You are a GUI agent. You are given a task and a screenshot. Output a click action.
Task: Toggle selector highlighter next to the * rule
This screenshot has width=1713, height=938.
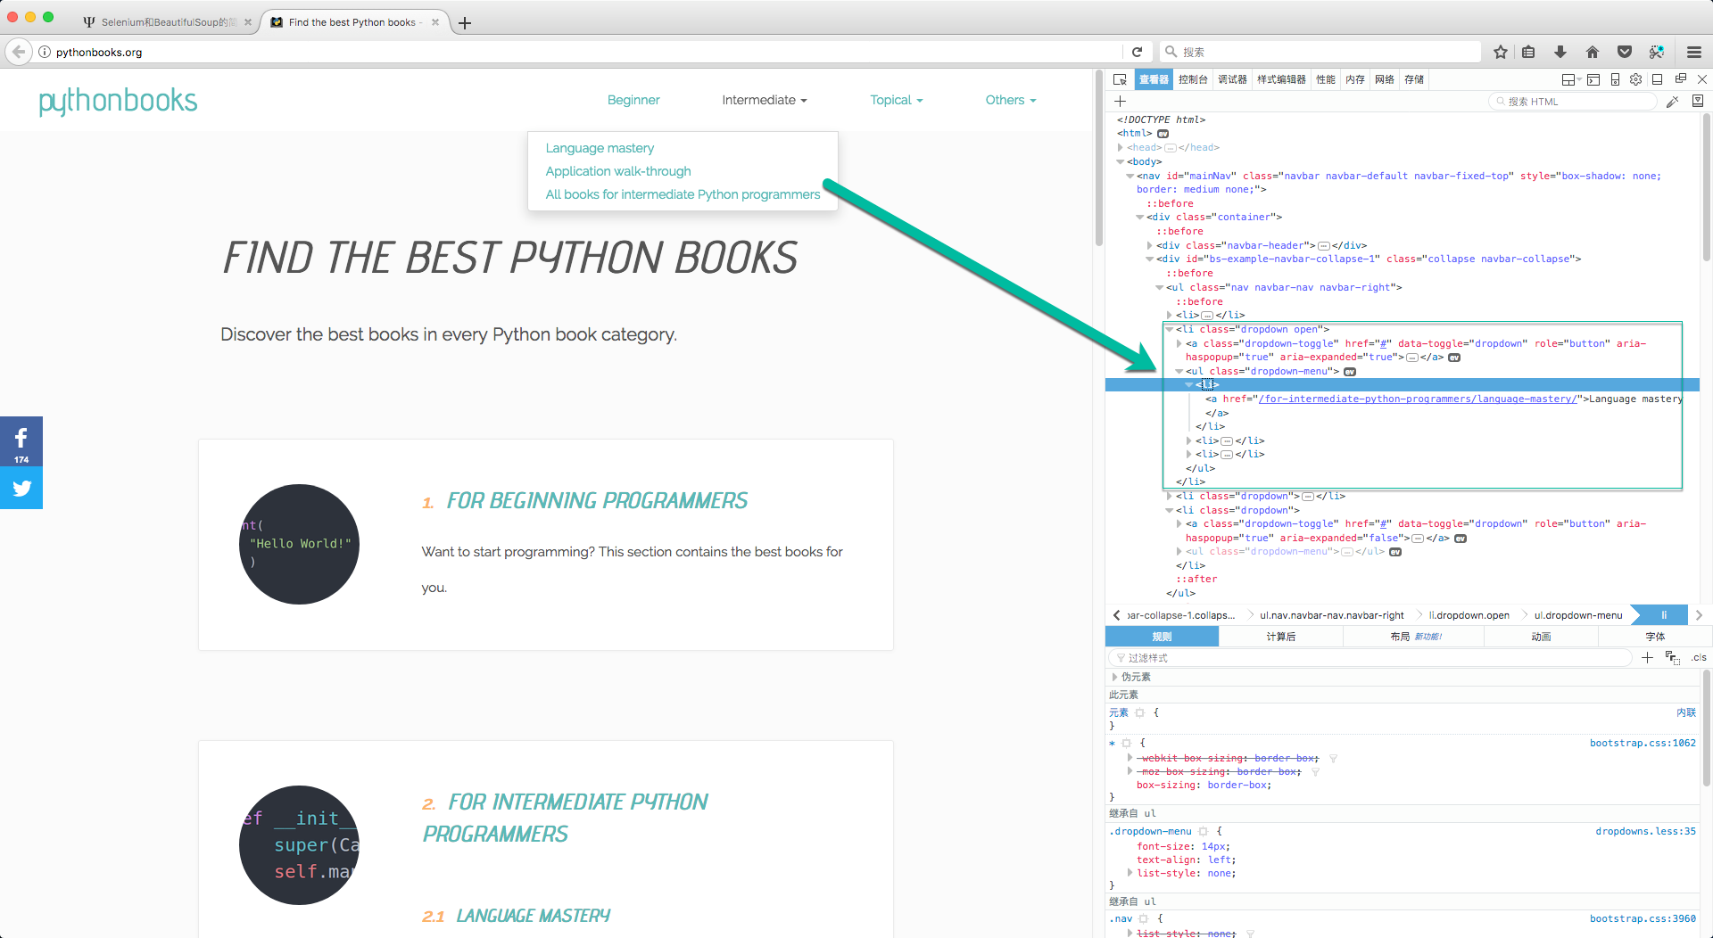[1126, 743]
